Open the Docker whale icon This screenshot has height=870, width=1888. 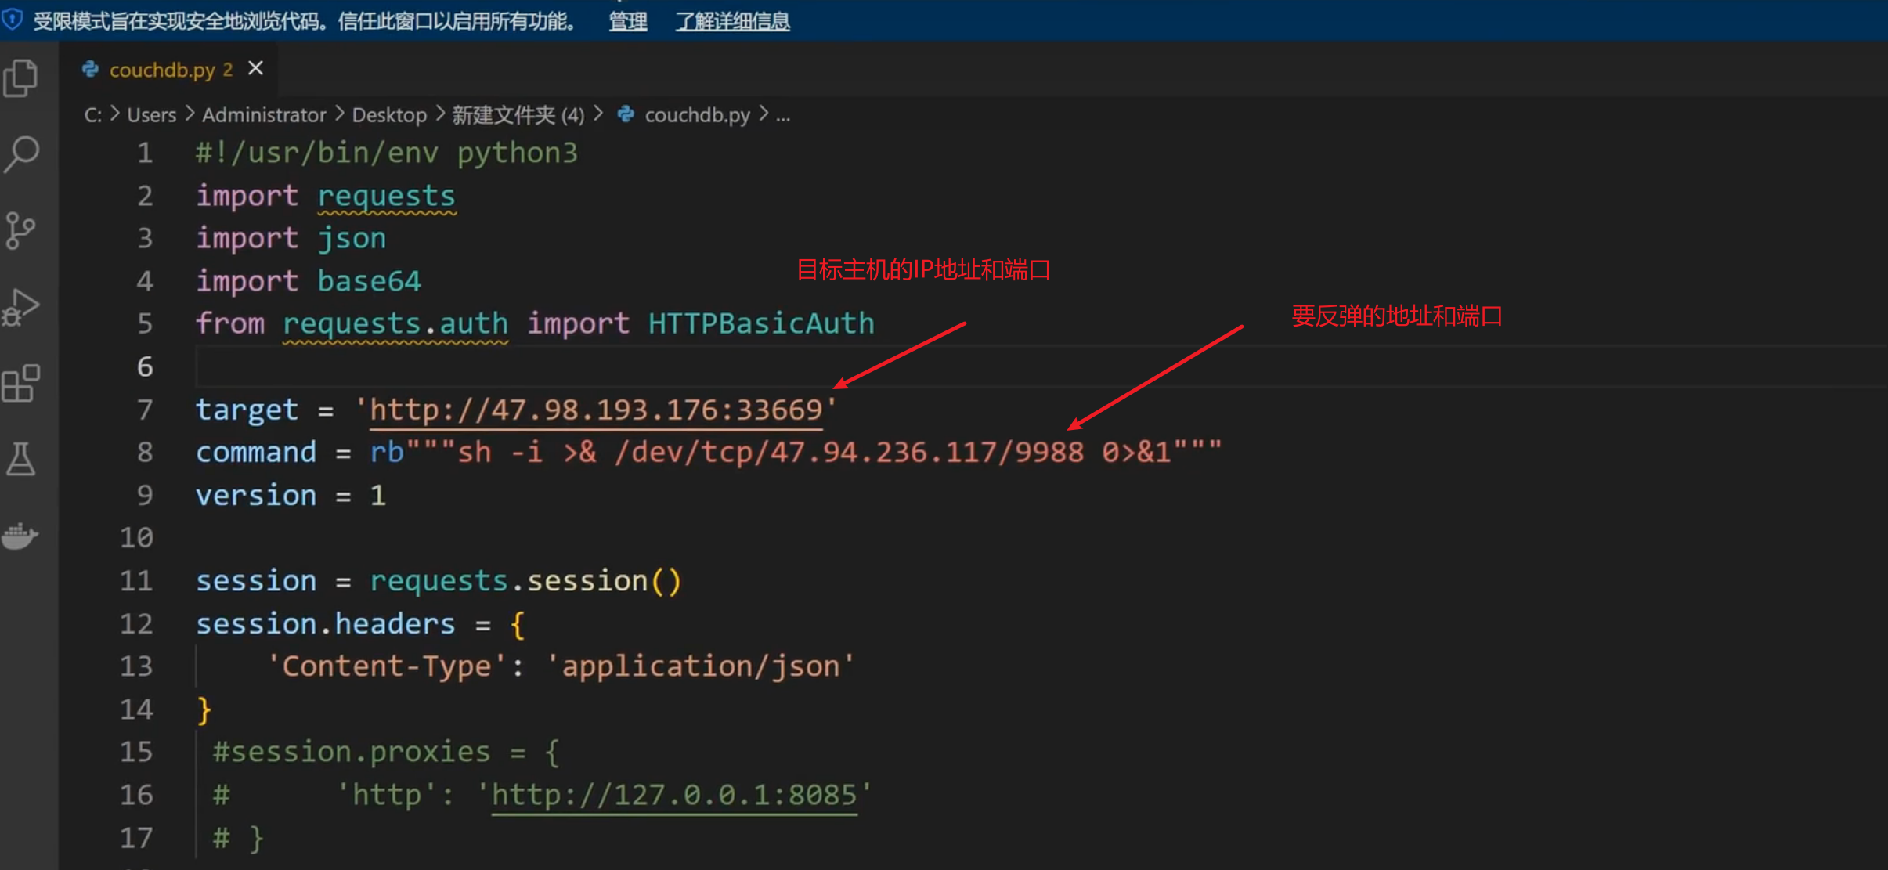coord(21,536)
